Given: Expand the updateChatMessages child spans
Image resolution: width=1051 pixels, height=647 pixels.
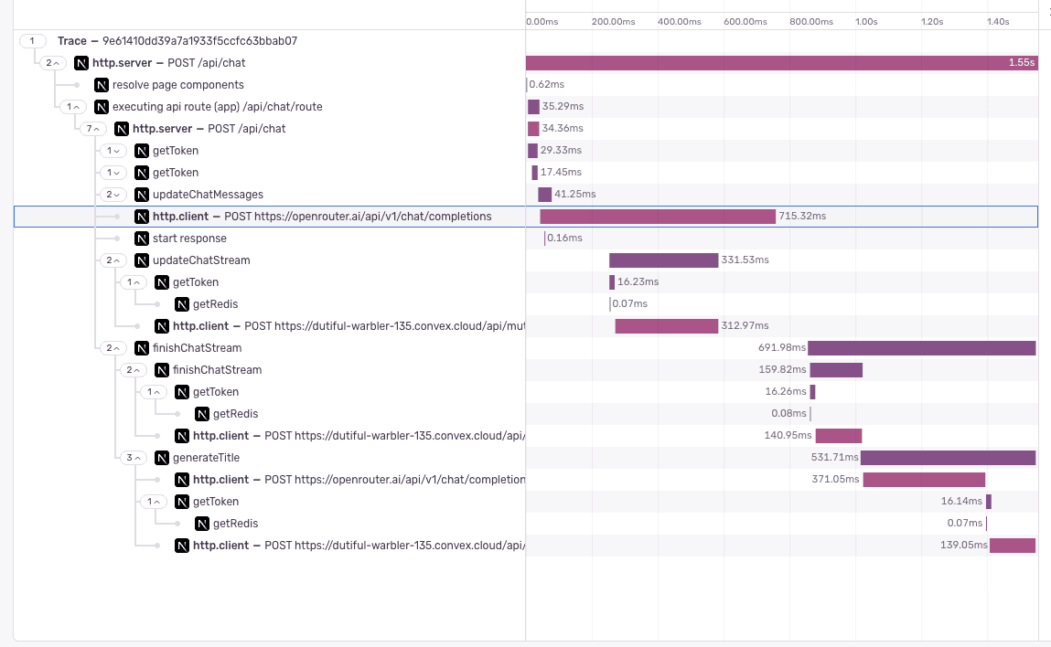Looking at the screenshot, I should point(113,195).
